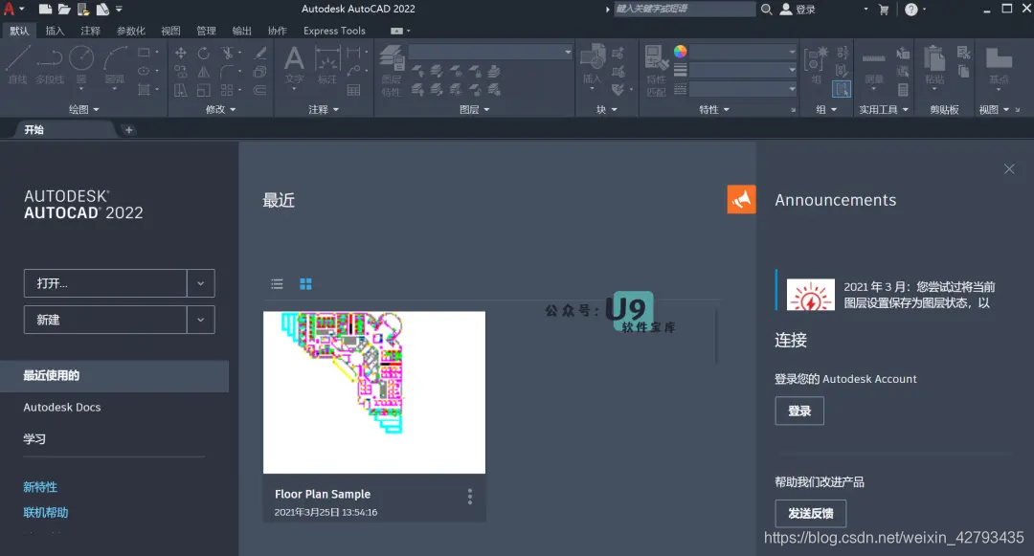This screenshot has width=1034, height=556.
Task: Expand the Quick Access Toolbar customize arrow
Action: (120, 10)
